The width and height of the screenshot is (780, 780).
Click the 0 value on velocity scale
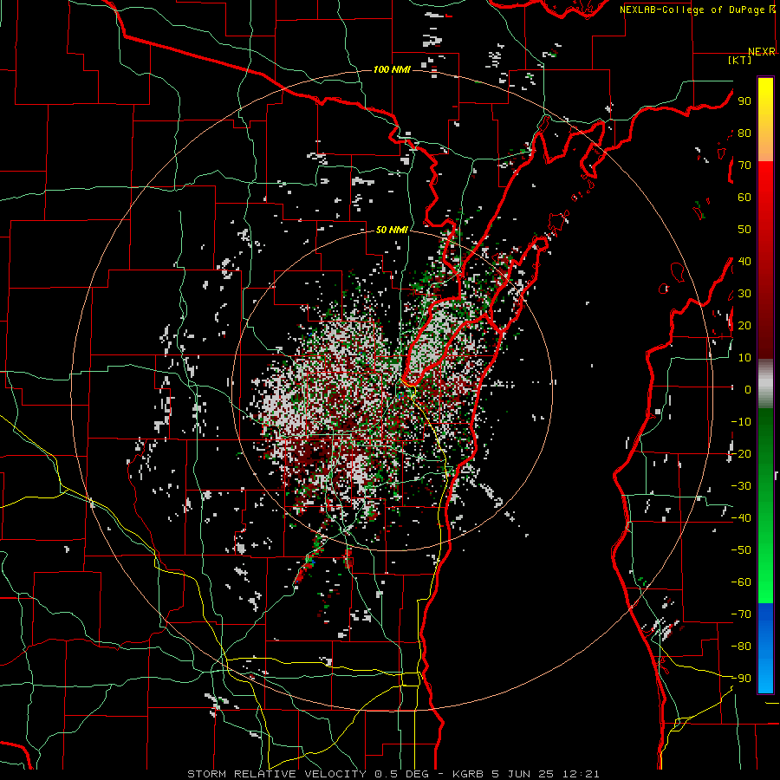pos(748,390)
